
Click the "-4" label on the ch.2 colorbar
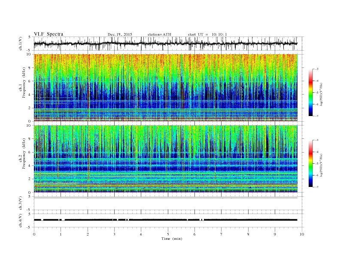click(x=317, y=152)
